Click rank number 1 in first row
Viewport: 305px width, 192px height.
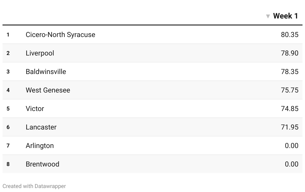pos(8,34)
